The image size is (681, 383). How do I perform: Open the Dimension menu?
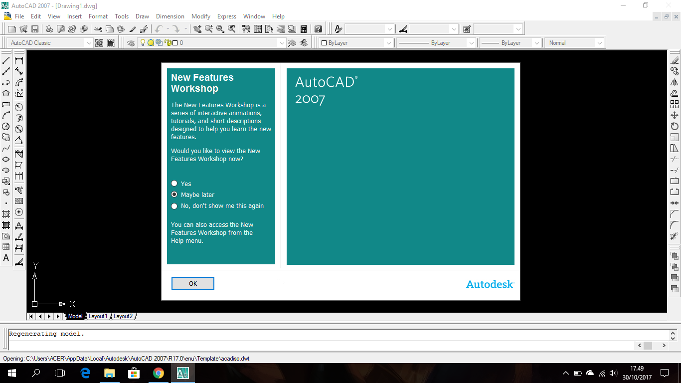[x=170, y=16]
